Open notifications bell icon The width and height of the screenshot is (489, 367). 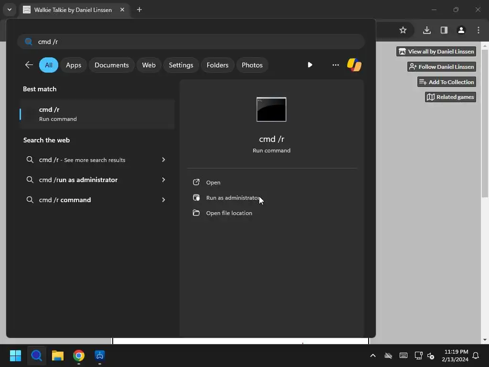(x=476, y=356)
